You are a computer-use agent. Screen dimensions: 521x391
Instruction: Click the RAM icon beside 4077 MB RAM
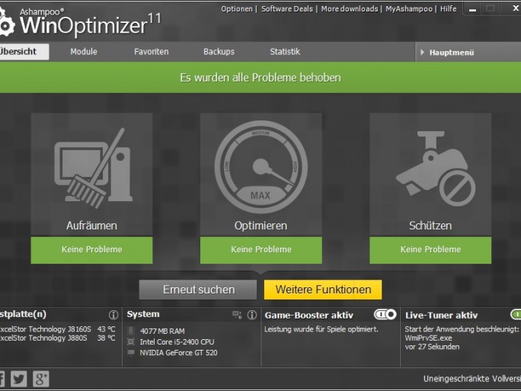[131, 331]
